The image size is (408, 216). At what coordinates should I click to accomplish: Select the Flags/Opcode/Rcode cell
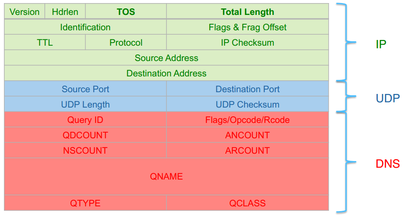(247, 120)
